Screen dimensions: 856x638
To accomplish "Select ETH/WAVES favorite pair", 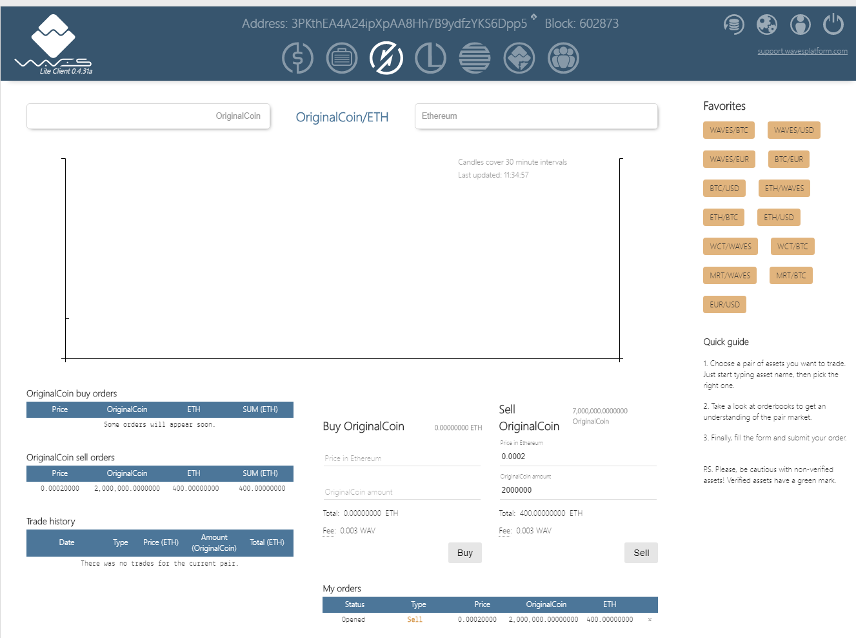I will coord(784,189).
